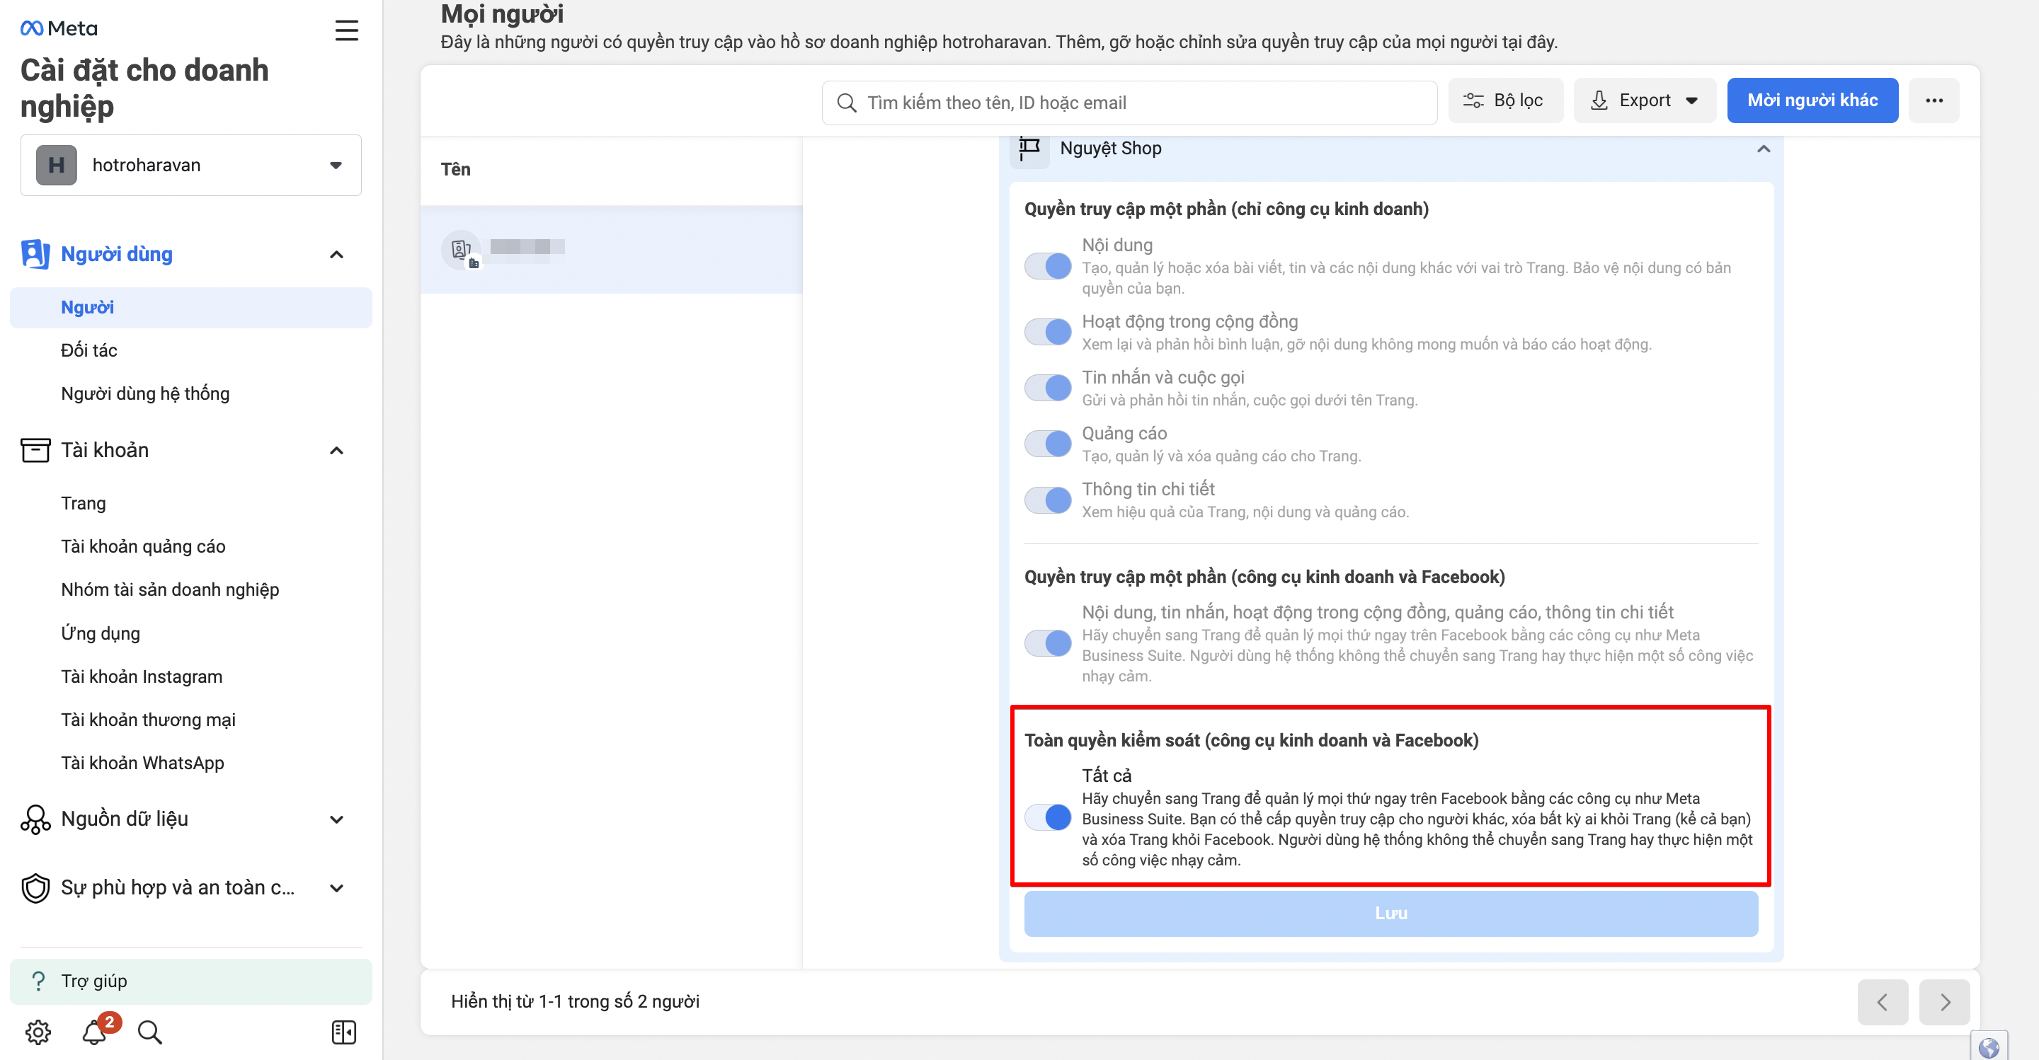Image resolution: width=2039 pixels, height=1060 pixels.
Task: Click the settings gear icon
Action: [x=38, y=1032]
